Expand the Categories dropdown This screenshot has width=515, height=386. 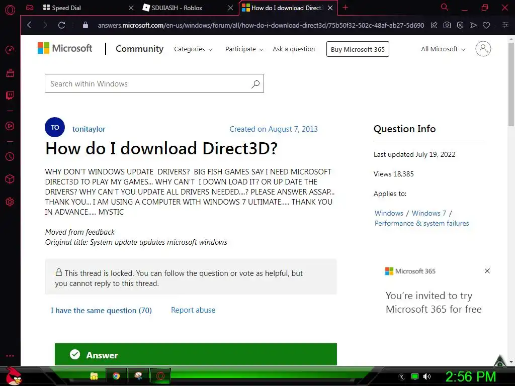click(193, 49)
